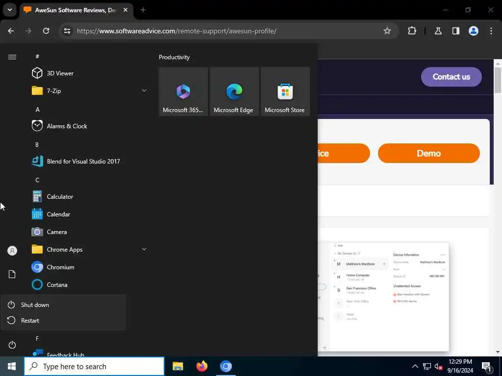The image size is (502, 376).
Task: Click the Chromium taskbar icon
Action: pyautogui.click(x=226, y=366)
